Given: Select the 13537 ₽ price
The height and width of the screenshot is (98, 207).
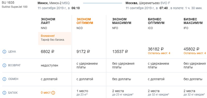Looking at the screenshot, I should [x=120, y=52].
